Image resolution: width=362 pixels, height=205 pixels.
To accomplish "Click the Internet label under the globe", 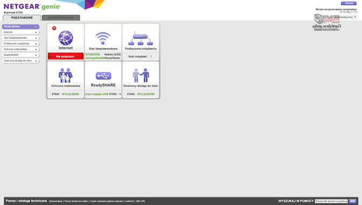I will 65,48.
